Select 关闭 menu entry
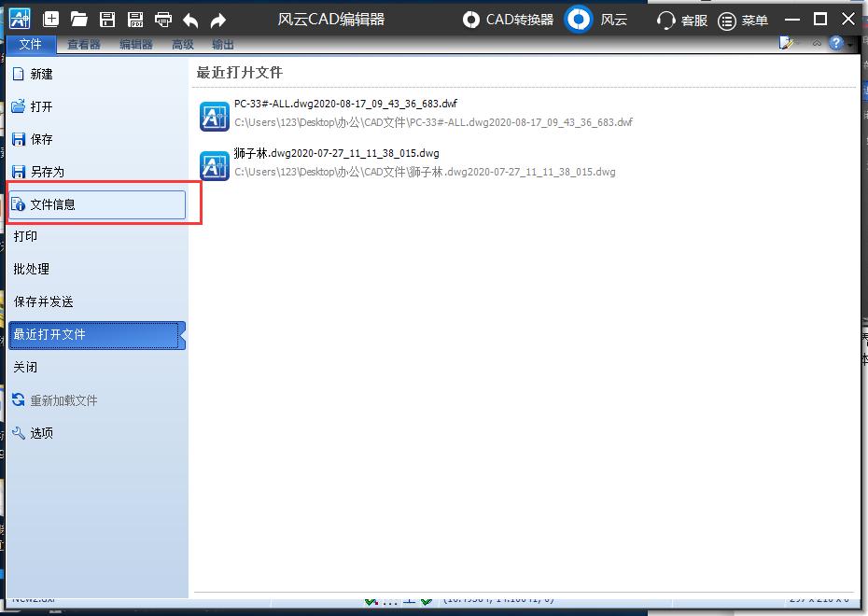The width and height of the screenshot is (868, 616). pos(97,367)
